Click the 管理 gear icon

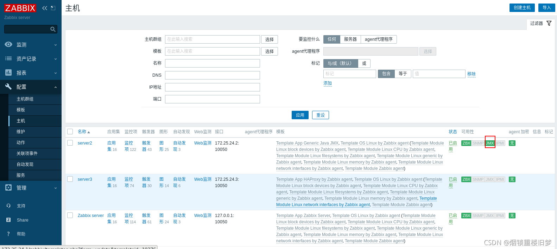(8, 187)
